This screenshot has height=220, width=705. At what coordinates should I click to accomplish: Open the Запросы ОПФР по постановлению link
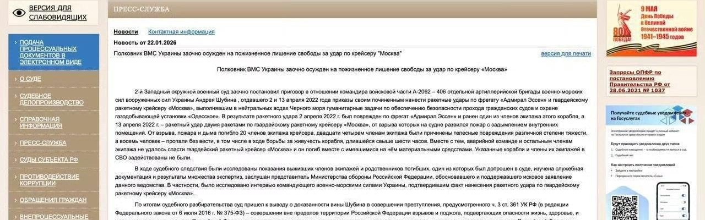coord(639,81)
